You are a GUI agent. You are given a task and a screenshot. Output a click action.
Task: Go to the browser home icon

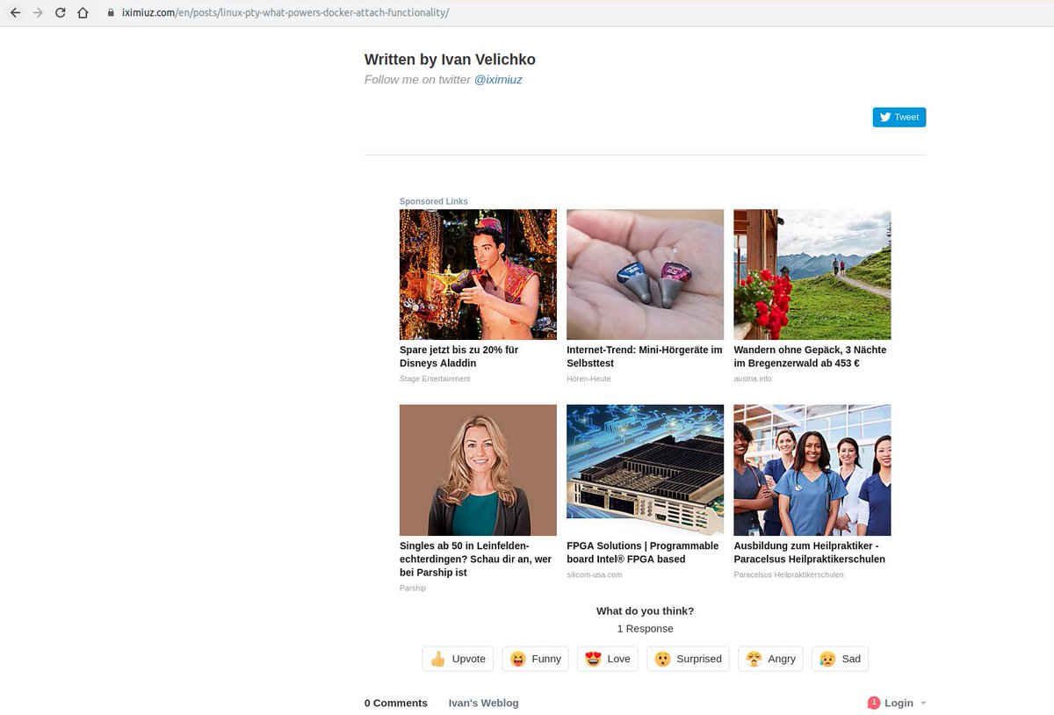tap(83, 13)
